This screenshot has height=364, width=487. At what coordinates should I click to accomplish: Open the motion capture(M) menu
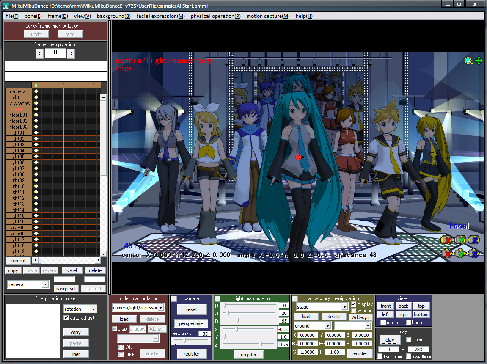click(268, 16)
